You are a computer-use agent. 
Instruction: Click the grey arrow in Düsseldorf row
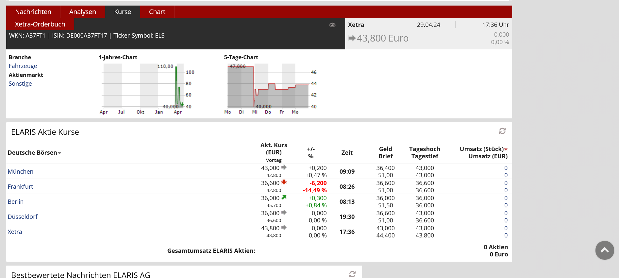pos(284,213)
